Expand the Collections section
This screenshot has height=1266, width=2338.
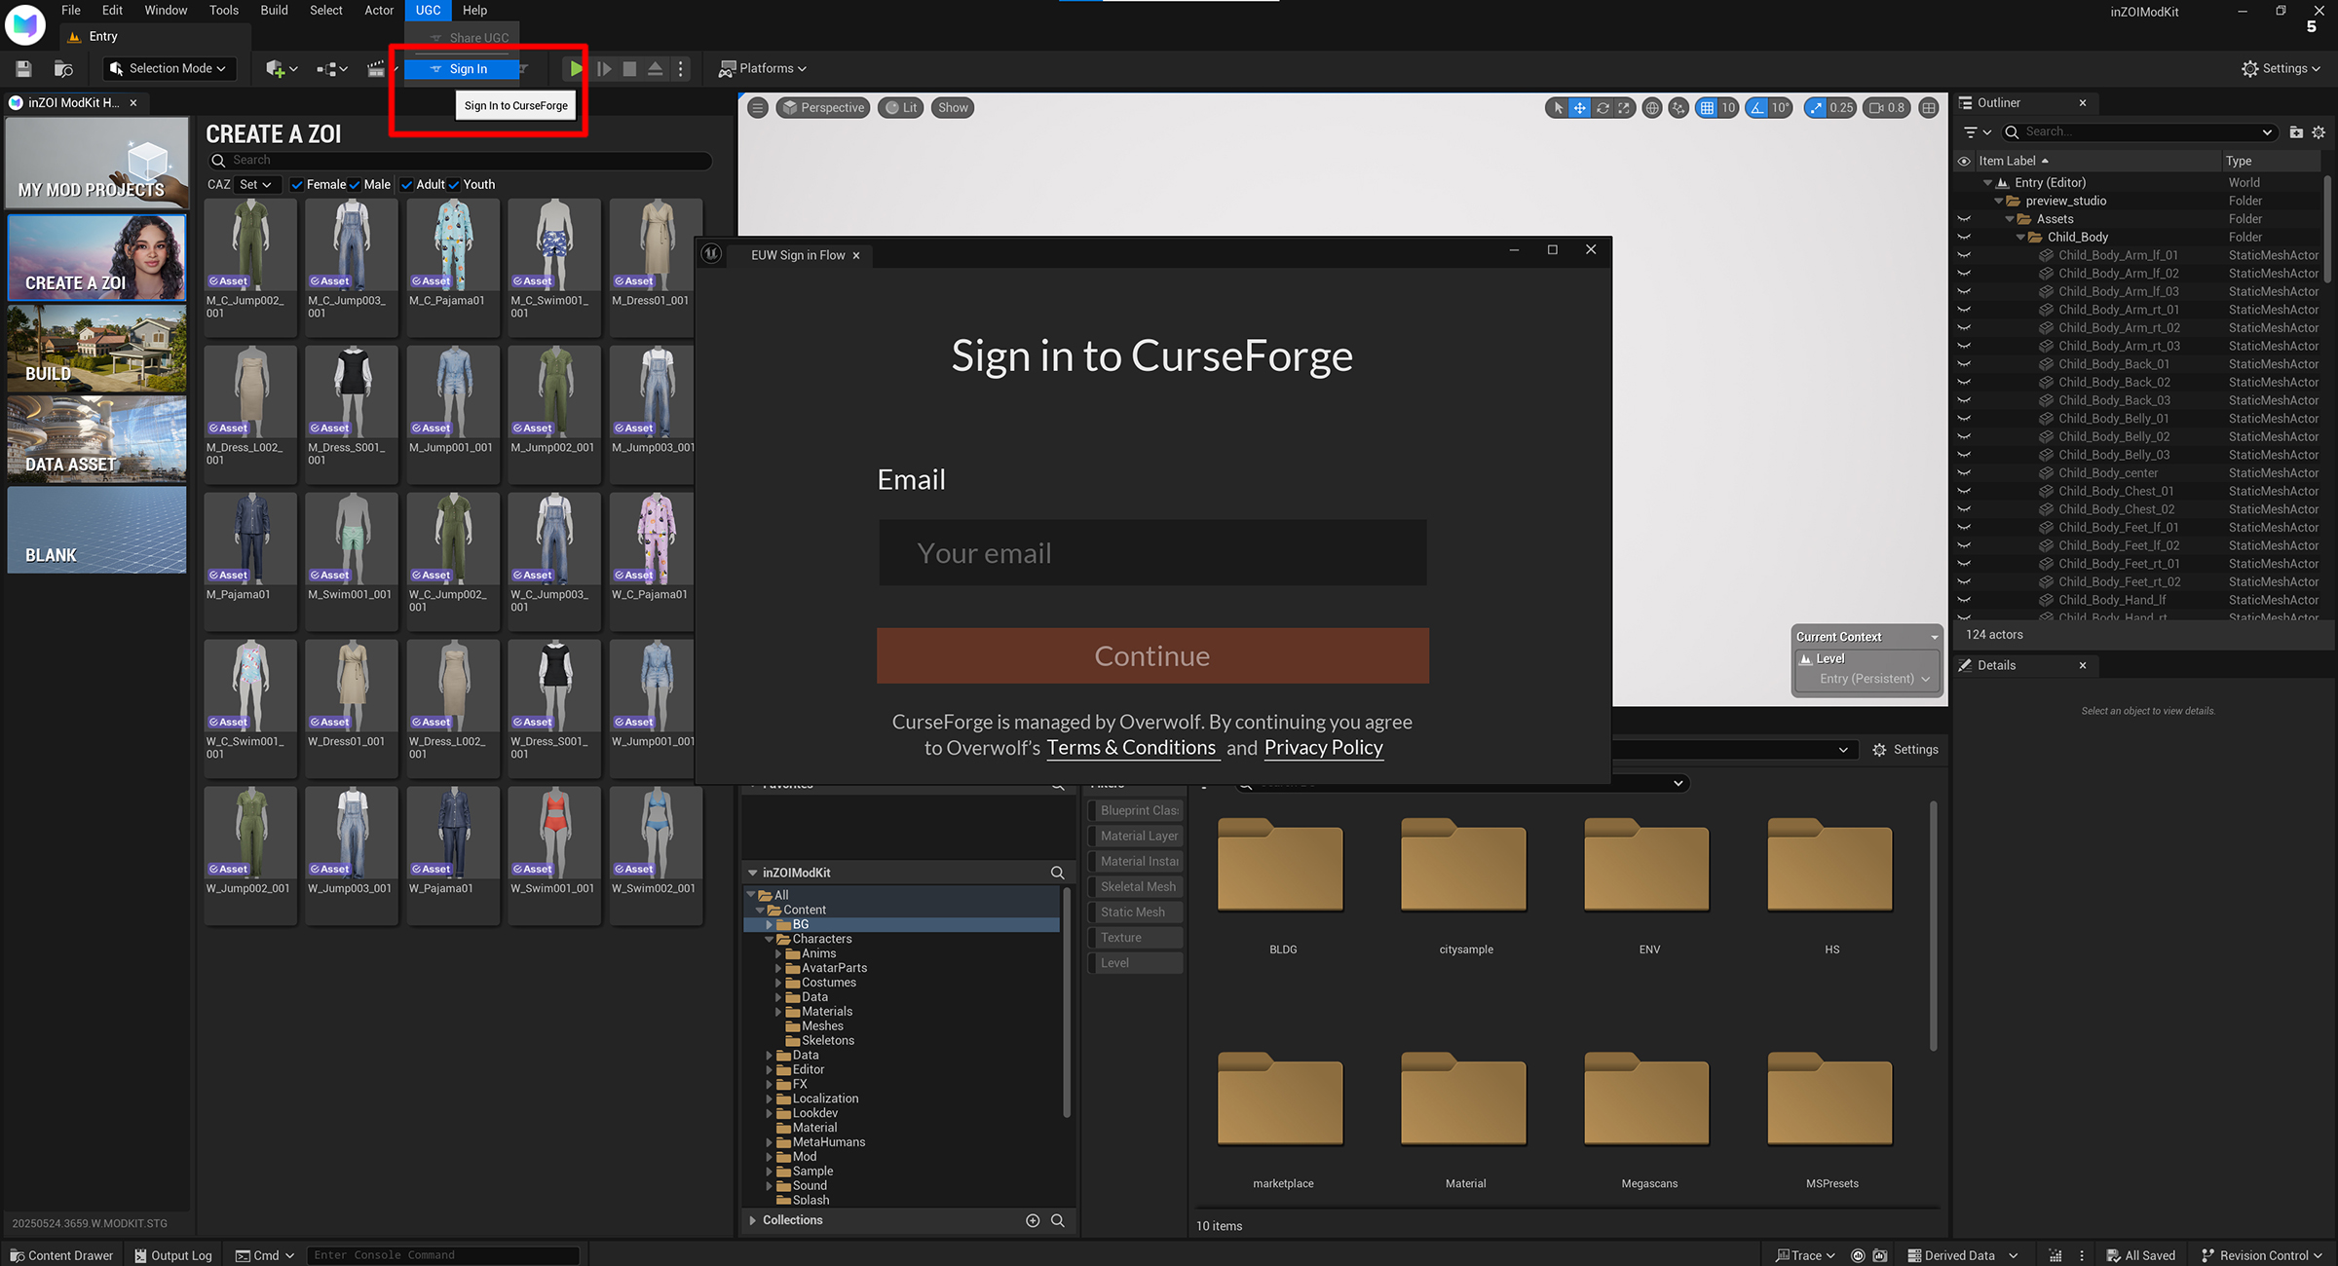click(x=752, y=1220)
